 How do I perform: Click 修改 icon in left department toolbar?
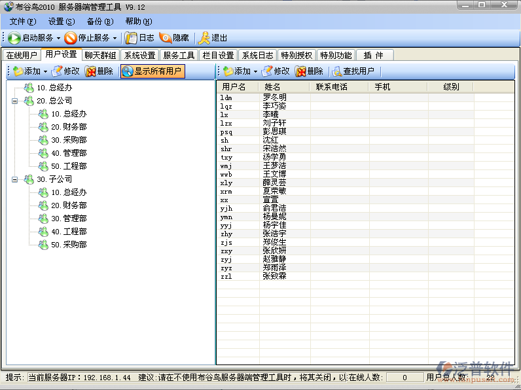(57, 71)
